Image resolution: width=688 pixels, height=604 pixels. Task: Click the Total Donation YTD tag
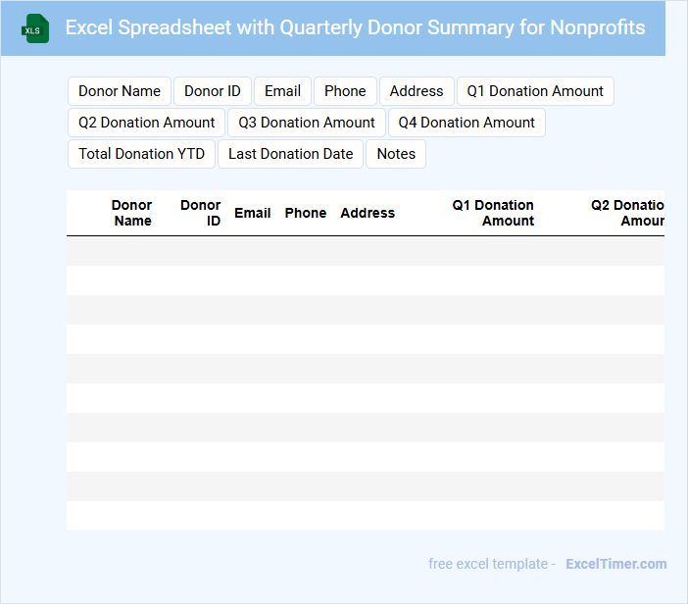[142, 154]
